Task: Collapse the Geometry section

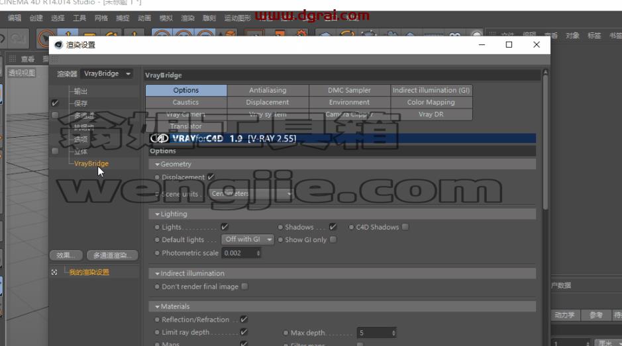Action: (x=158, y=164)
